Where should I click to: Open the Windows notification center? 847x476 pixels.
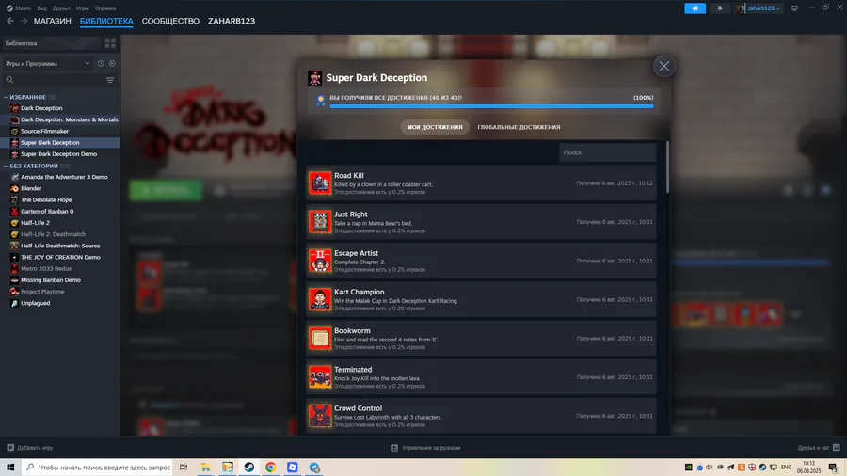pos(834,468)
